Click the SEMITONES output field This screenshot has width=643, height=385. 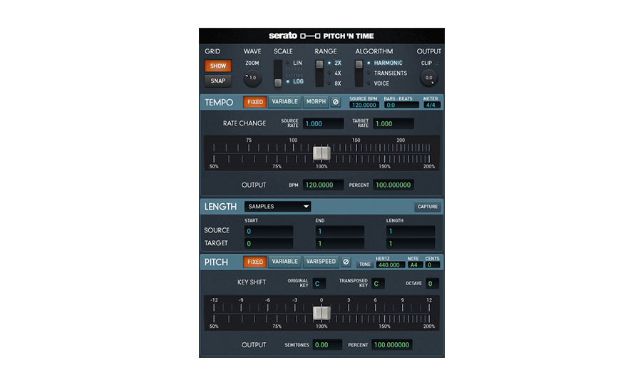pyautogui.click(x=327, y=345)
